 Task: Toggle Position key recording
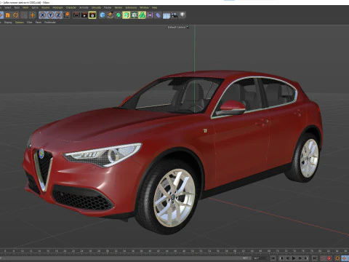(344, 258)
